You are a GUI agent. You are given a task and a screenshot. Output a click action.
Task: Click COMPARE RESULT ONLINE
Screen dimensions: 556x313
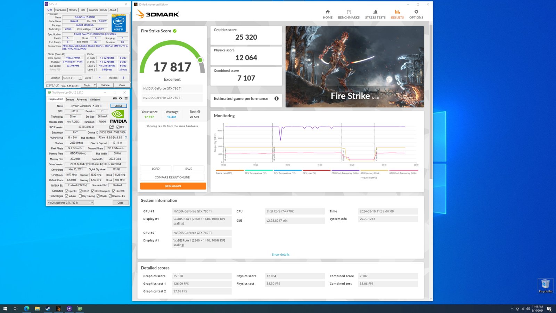[172, 177]
